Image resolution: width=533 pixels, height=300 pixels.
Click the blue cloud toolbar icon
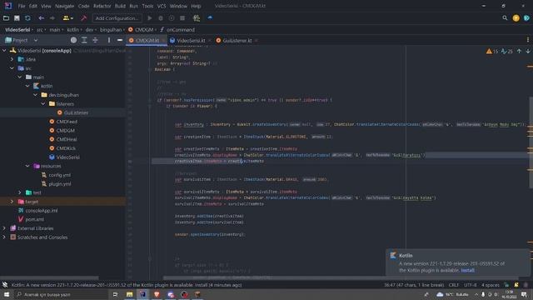210,17
